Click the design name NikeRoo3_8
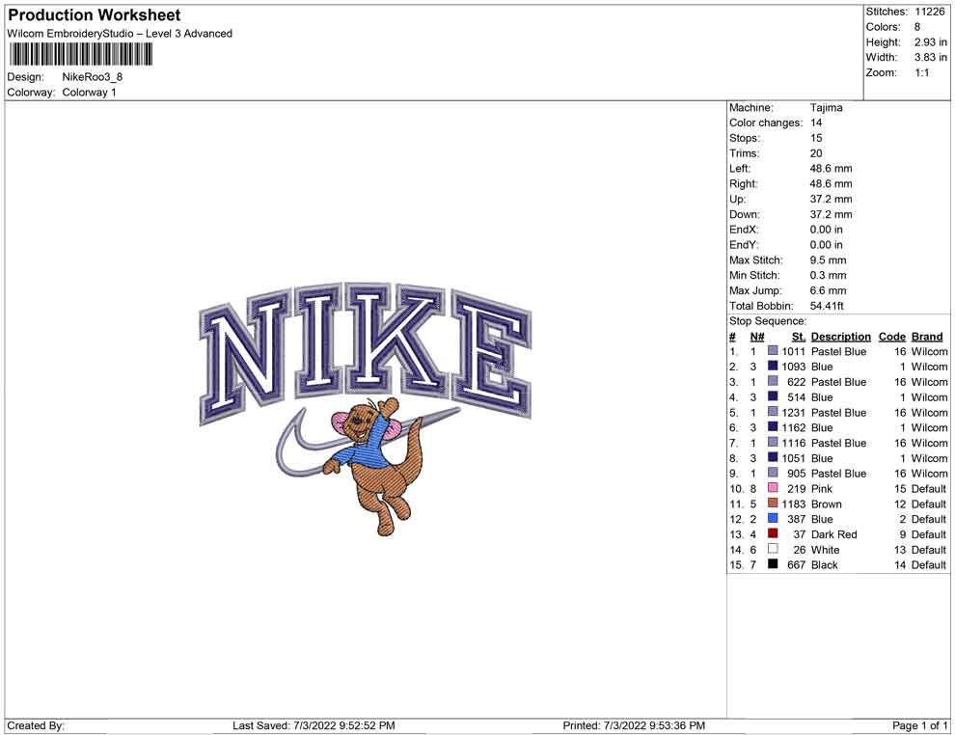The width and height of the screenshot is (955, 735). tap(93, 77)
